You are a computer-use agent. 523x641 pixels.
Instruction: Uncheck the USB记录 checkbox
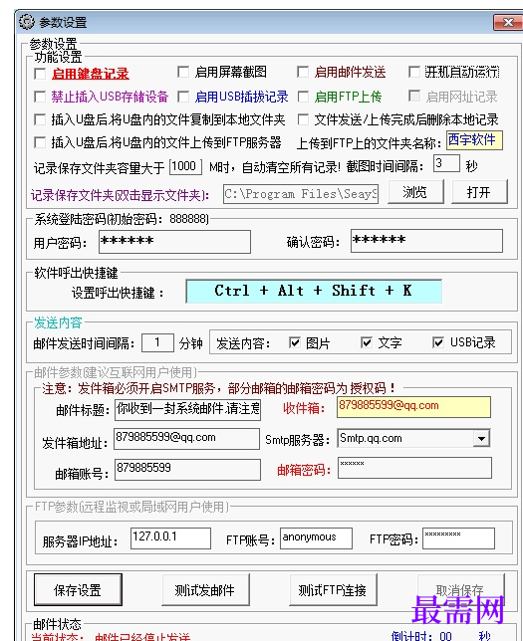pos(438,342)
